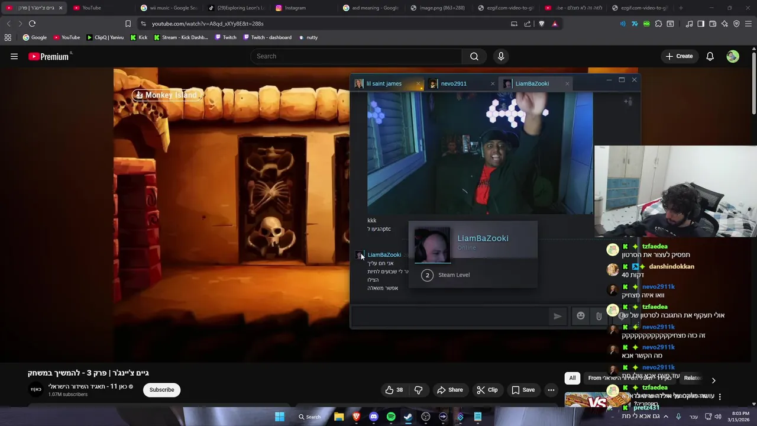Like the video with 38 likes
The width and height of the screenshot is (757, 426).
[x=394, y=390]
